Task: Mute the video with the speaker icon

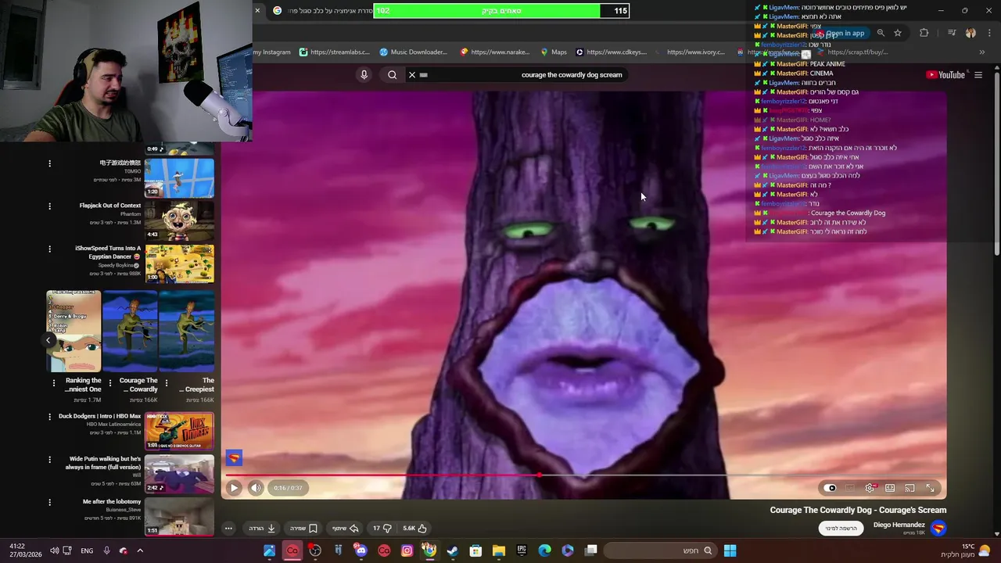Action: pos(256,488)
